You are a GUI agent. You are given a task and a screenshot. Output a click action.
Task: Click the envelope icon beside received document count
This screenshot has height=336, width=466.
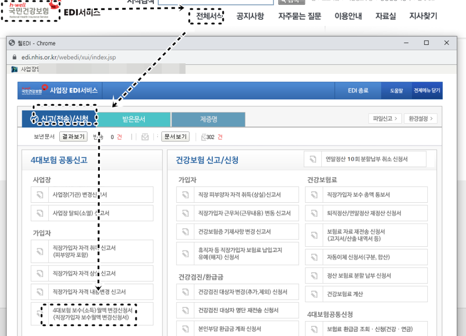coord(146,137)
